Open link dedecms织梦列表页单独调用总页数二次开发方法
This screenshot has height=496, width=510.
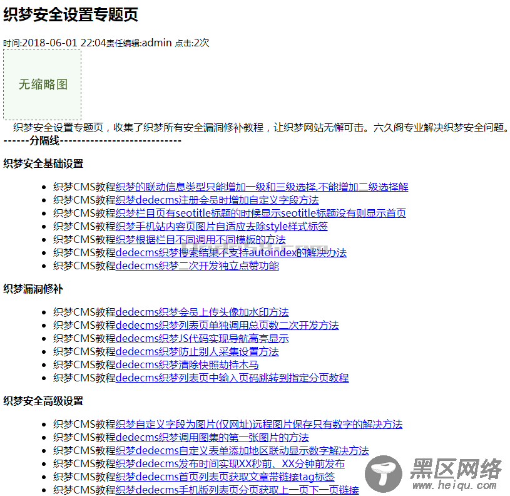point(227,326)
